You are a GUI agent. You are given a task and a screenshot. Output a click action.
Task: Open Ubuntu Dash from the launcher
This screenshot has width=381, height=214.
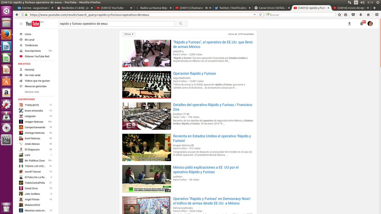[6, 11]
